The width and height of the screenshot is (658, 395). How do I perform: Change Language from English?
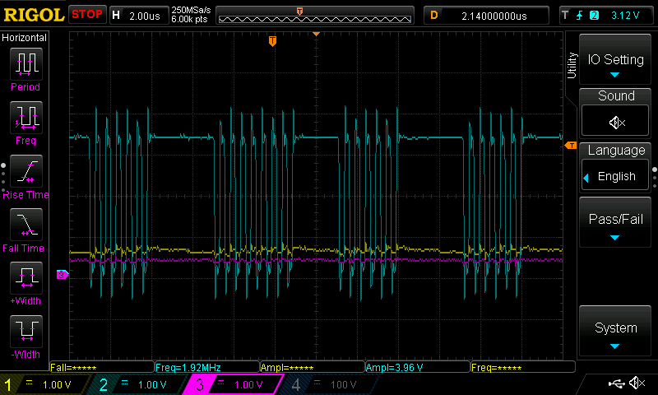coord(615,176)
